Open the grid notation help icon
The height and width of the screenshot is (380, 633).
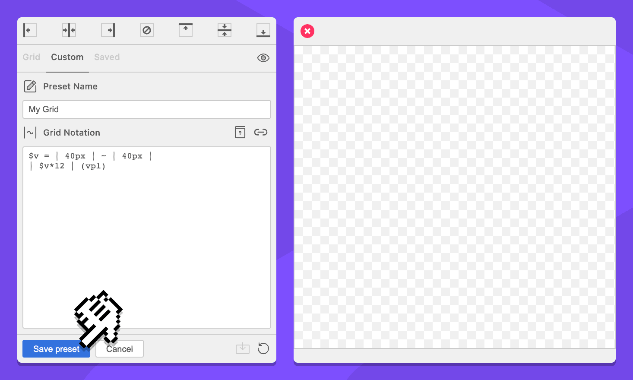point(240,132)
